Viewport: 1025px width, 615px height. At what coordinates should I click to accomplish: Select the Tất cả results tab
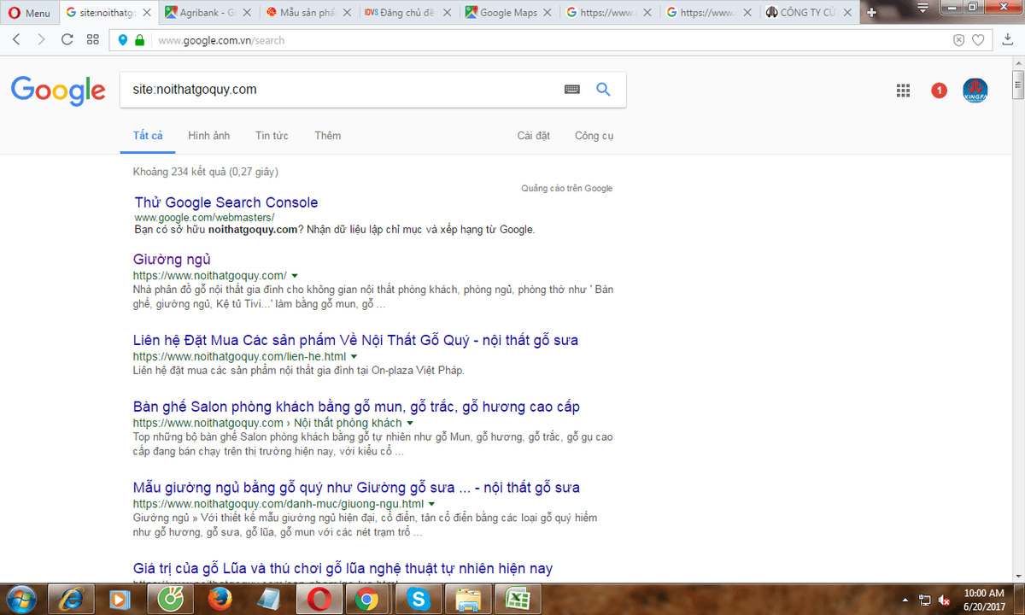[x=148, y=136]
